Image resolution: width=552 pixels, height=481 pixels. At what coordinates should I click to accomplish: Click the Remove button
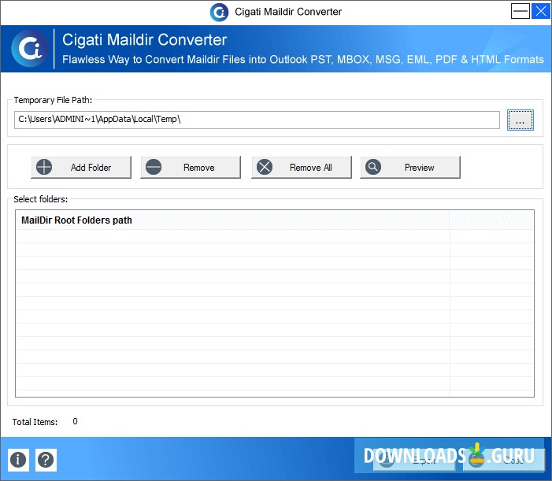(x=191, y=167)
